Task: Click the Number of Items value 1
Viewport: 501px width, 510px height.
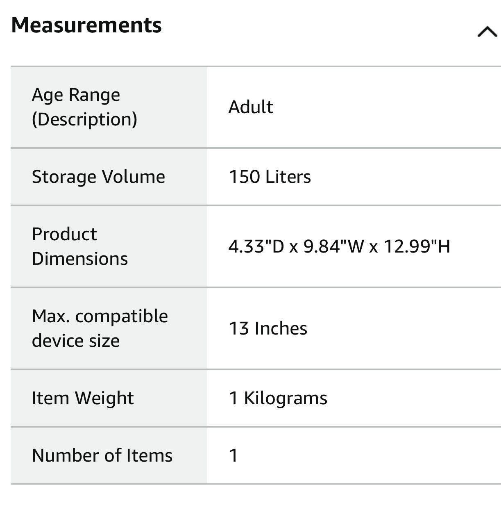Action: (233, 455)
